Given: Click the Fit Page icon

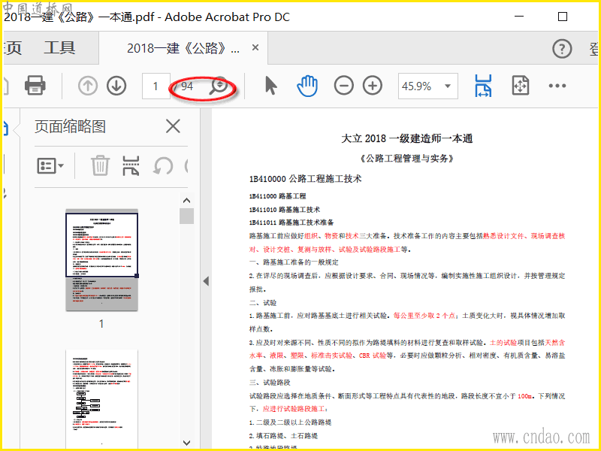Looking at the screenshot, I should [x=521, y=86].
